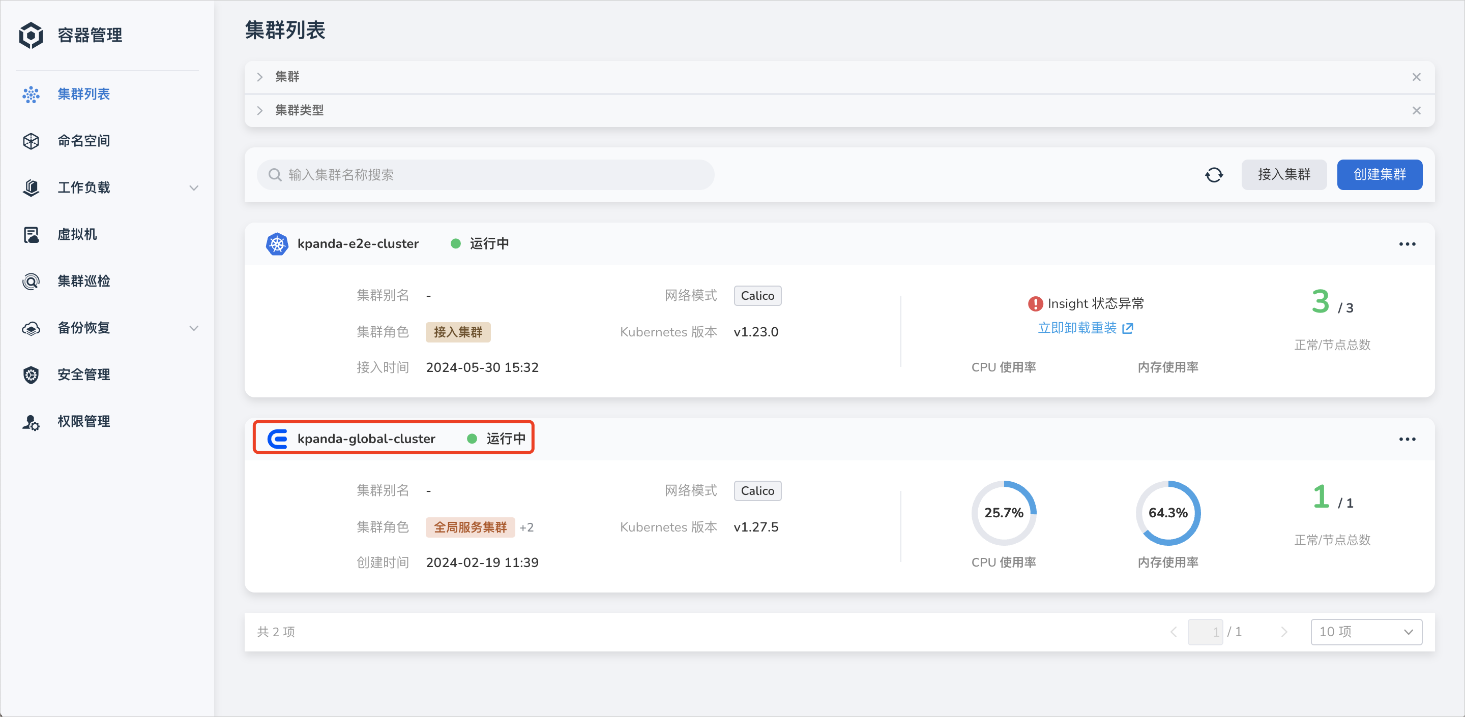
Task: Click the 虚拟机 sidebar icon
Action: click(x=31, y=235)
